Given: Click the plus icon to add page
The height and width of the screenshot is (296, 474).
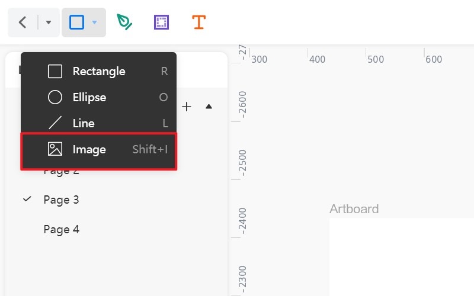Looking at the screenshot, I should 187,107.
